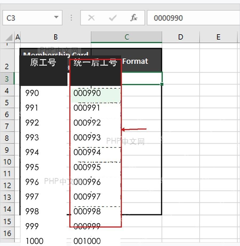Click cell with value 001000
The image size is (240, 246).
(87, 241)
